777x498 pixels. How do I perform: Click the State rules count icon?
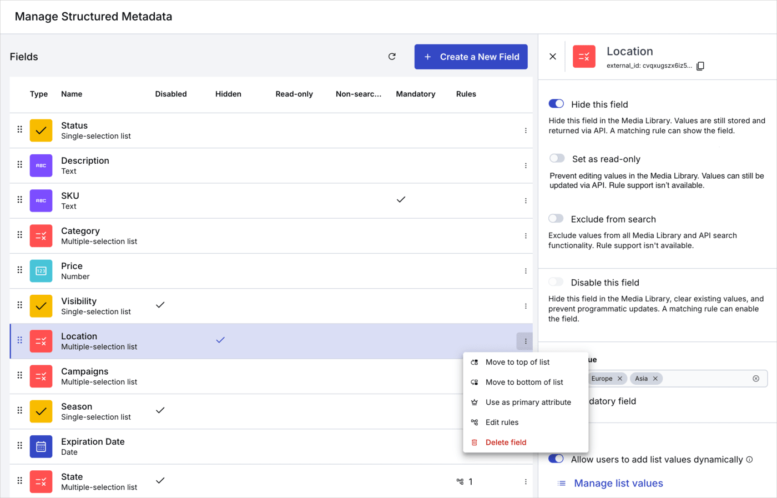pos(460,482)
